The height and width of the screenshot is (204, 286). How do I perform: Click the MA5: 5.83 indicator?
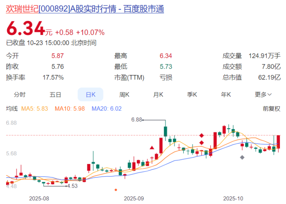pyautogui.click(x=34, y=108)
